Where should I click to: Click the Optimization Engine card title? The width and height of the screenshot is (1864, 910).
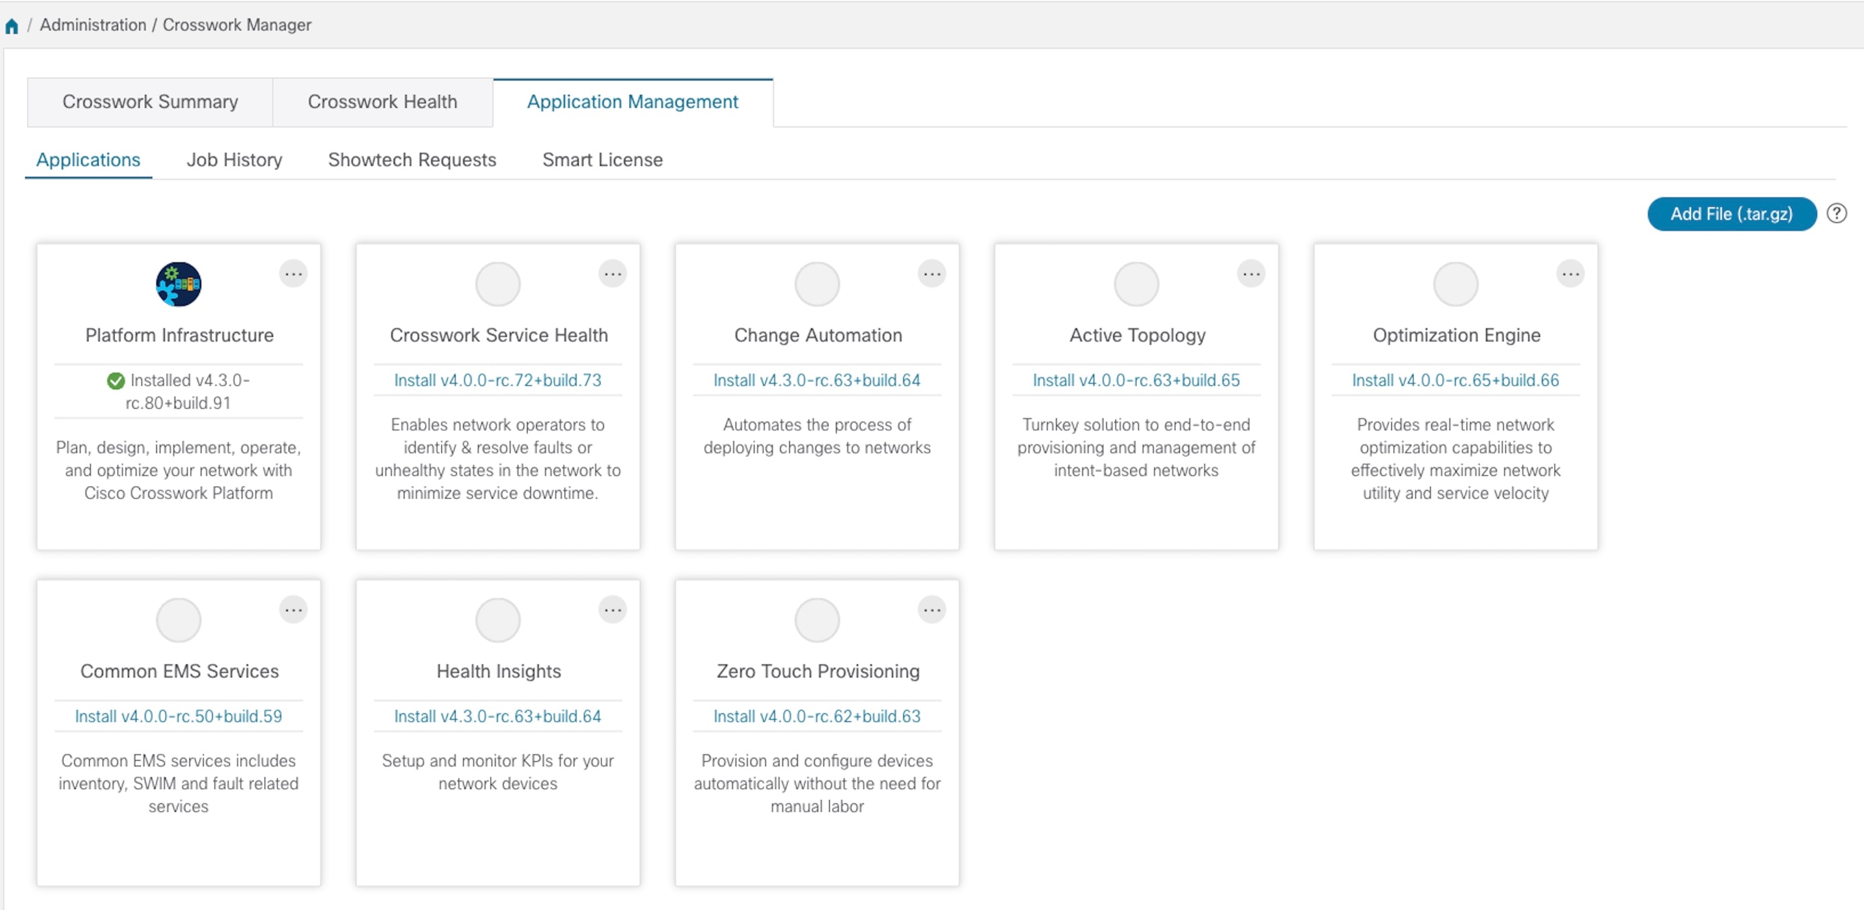(x=1457, y=336)
